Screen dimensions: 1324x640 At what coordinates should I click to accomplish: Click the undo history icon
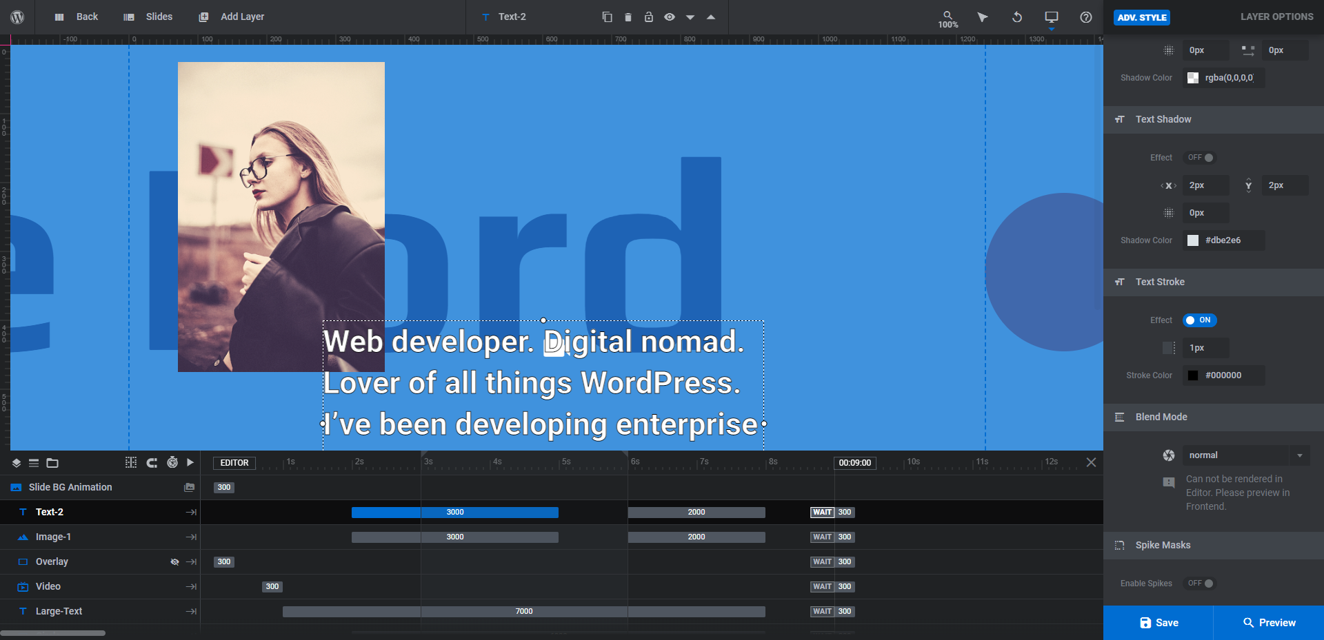pos(1017,17)
